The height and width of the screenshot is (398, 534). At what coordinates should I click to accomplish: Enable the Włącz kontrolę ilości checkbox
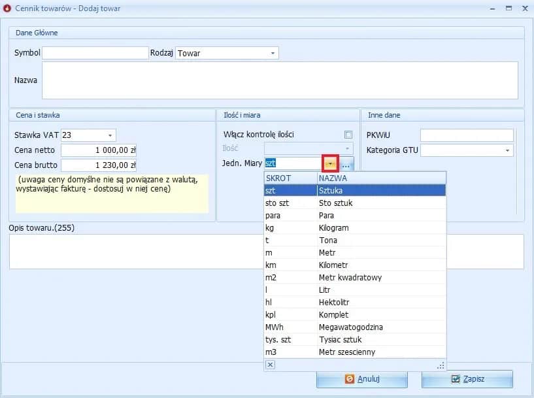(x=348, y=135)
